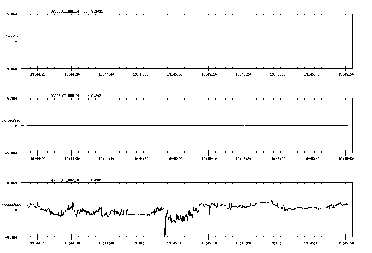The image size is (372, 253).
Task: Click the 19:44:20 time label under HNE chart
Action: [38, 74]
